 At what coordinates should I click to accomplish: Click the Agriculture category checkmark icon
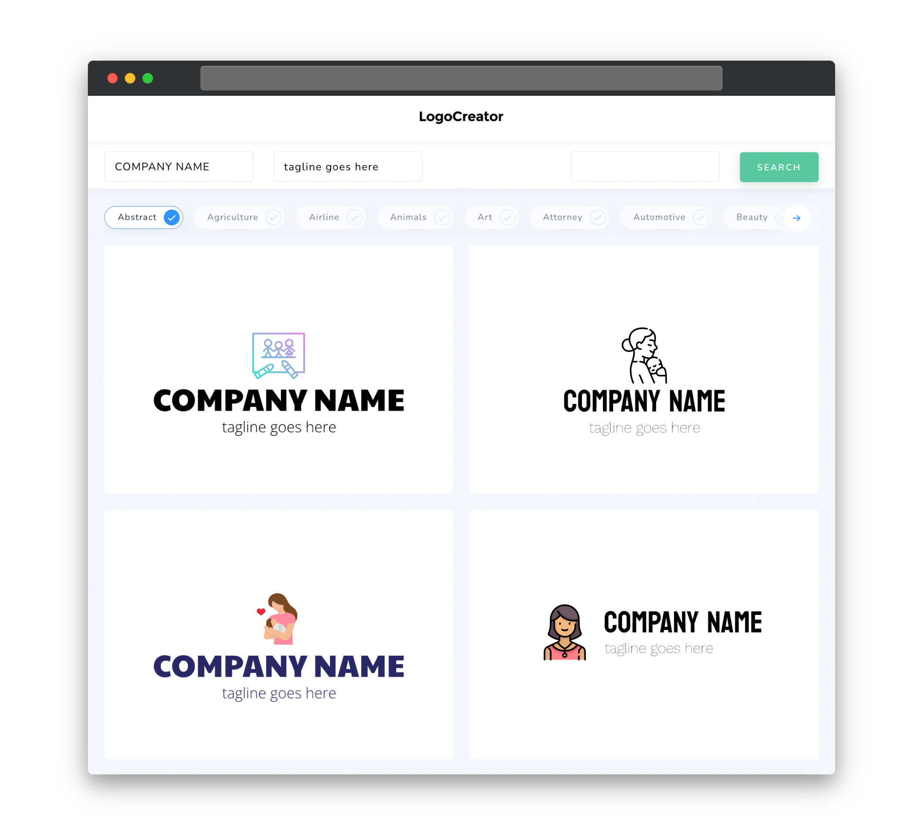pyautogui.click(x=274, y=217)
